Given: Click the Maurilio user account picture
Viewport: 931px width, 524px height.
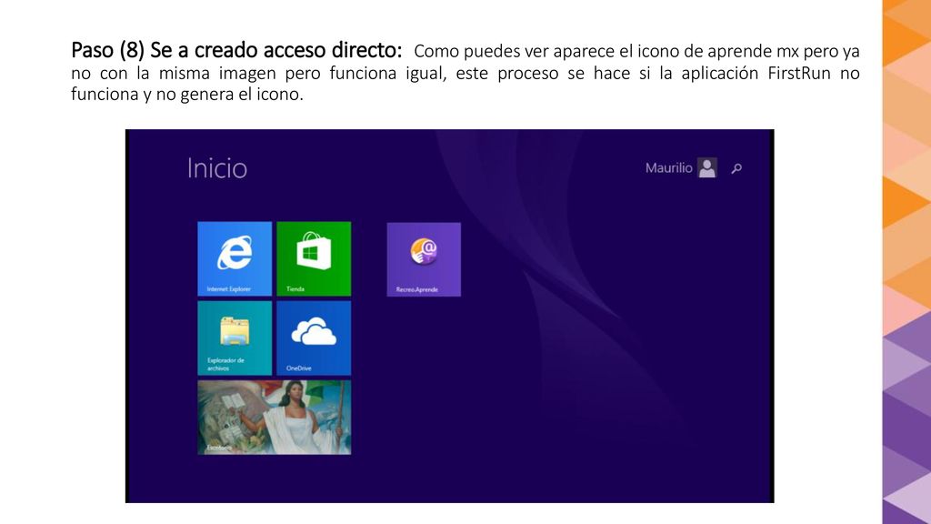Looking at the screenshot, I should pyautogui.click(x=706, y=168).
